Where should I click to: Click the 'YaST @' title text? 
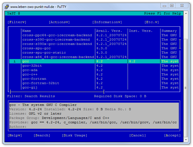[14, 13]
